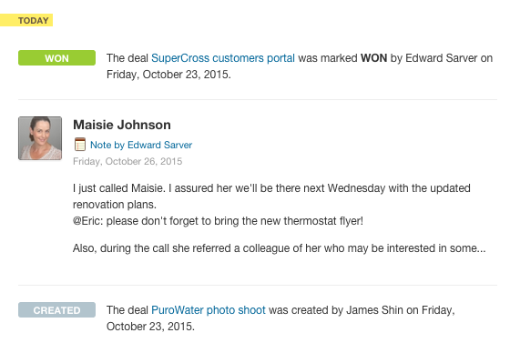Screen dimensions: 510x353
Task: Click the gray Friday, October 26, 2015 date
Action: 127,161
